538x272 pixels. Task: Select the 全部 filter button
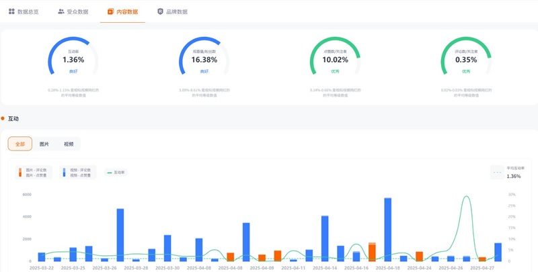(20, 144)
